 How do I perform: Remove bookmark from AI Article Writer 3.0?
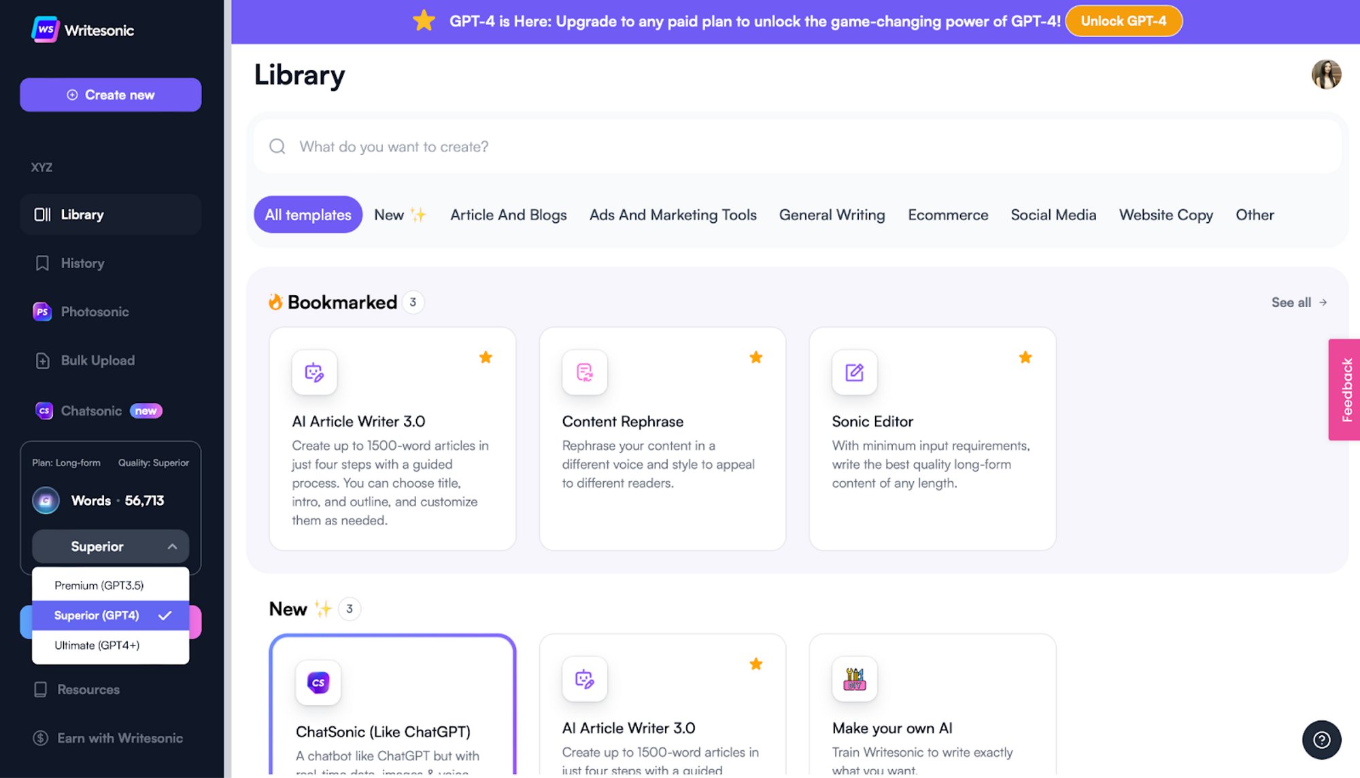(x=486, y=357)
